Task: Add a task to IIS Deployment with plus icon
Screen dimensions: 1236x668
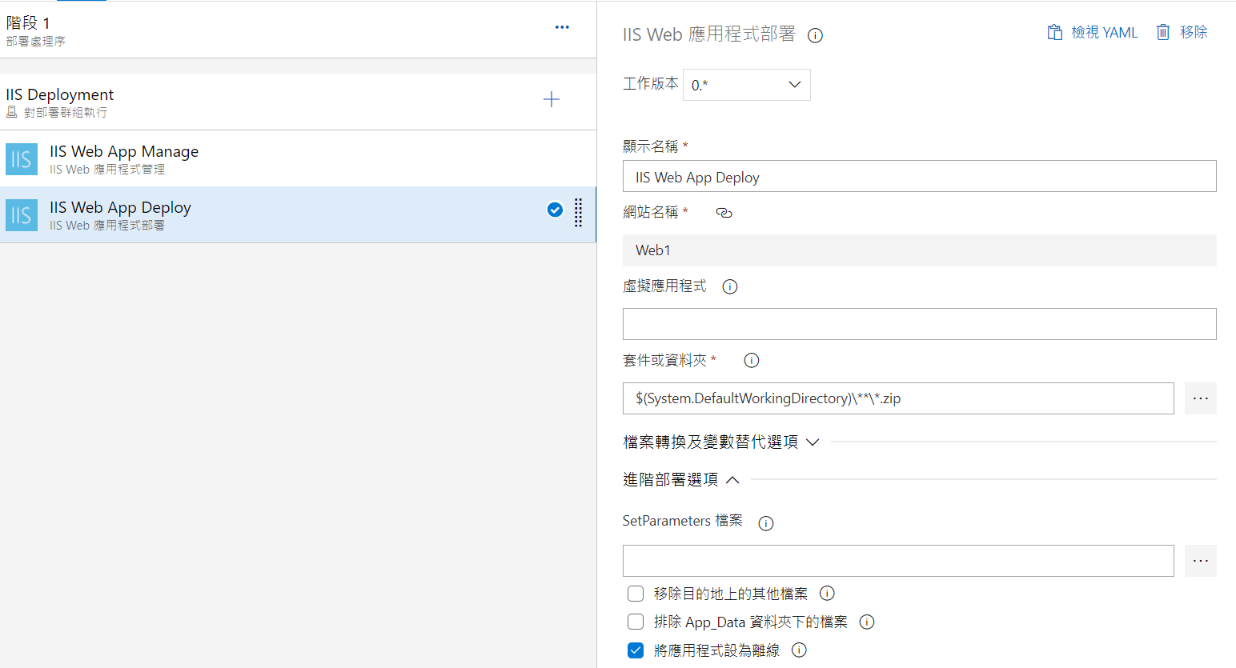Action: pos(551,99)
